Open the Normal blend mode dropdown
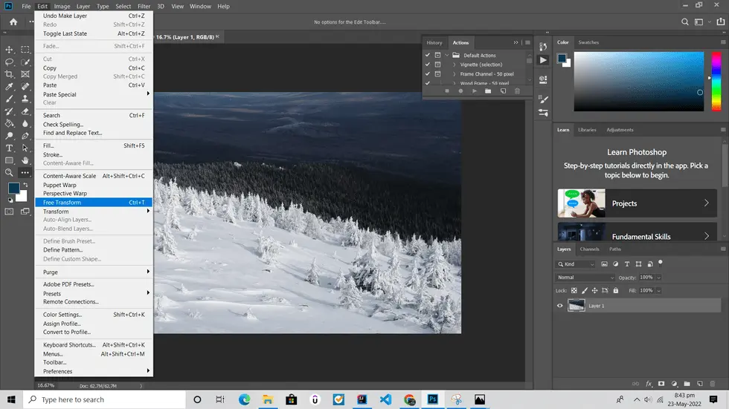The width and height of the screenshot is (729, 409). [x=585, y=278]
